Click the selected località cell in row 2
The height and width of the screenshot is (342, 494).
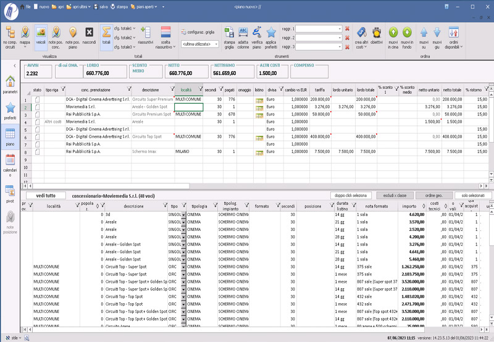coord(188,107)
